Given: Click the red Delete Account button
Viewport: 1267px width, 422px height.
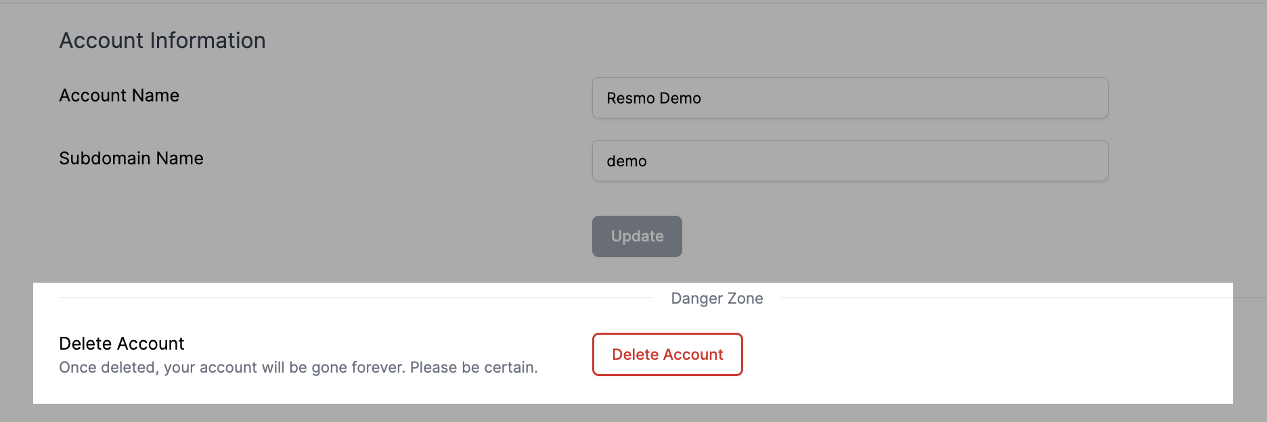Looking at the screenshot, I should 667,354.
